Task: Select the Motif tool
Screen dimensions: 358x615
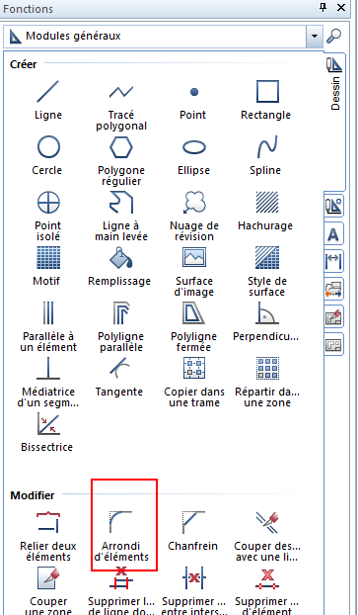Action: [x=48, y=265]
